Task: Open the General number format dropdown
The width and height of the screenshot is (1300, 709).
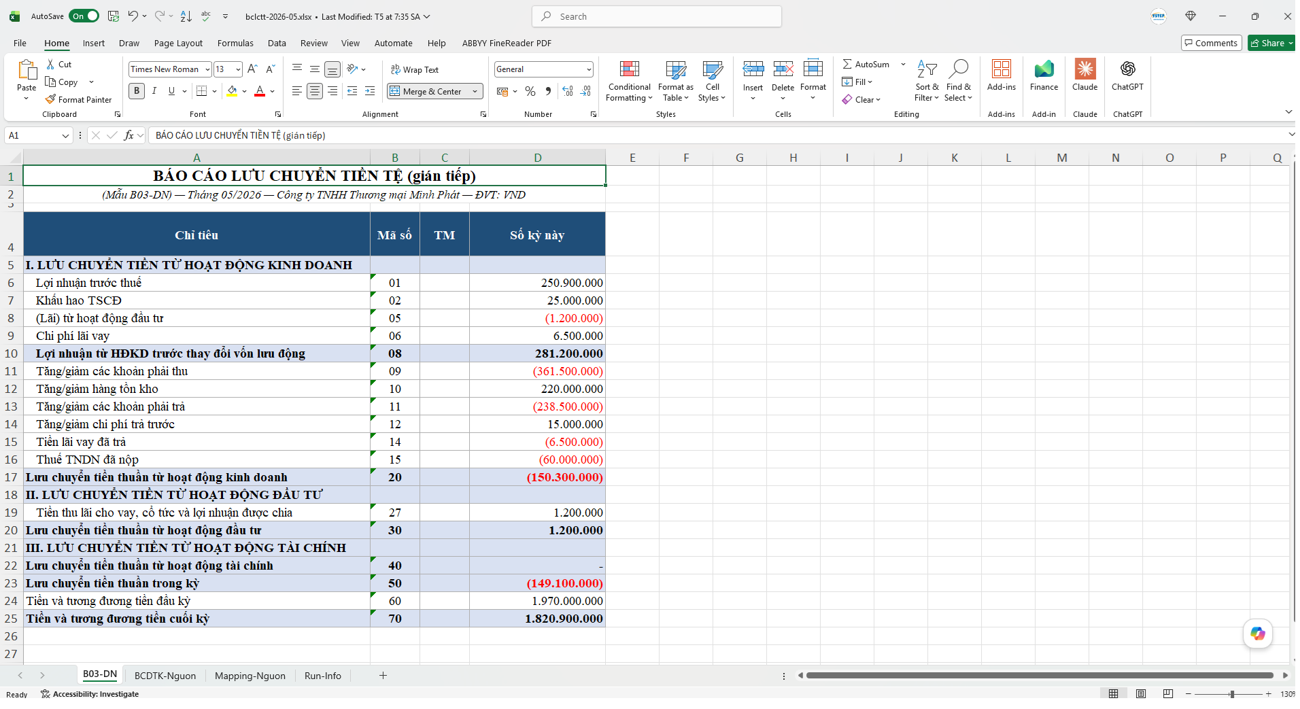Action: [588, 69]
